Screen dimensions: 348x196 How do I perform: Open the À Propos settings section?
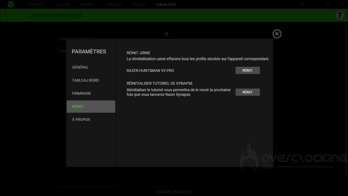click(x=91, y=120)
